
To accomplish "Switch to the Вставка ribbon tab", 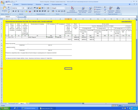I will pyautogui.click(x=16, y=5).
